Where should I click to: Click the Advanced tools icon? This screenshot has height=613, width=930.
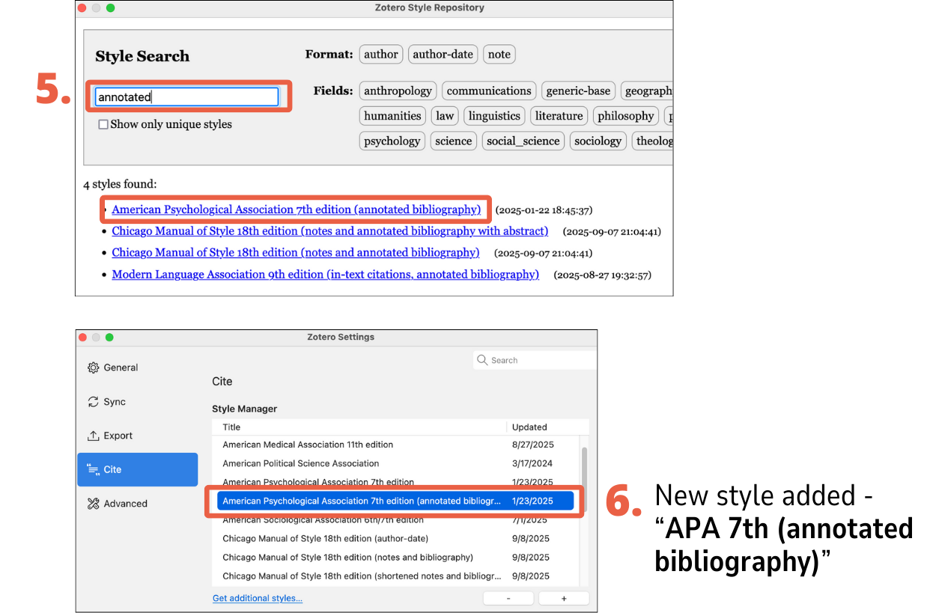pos(94,504)
